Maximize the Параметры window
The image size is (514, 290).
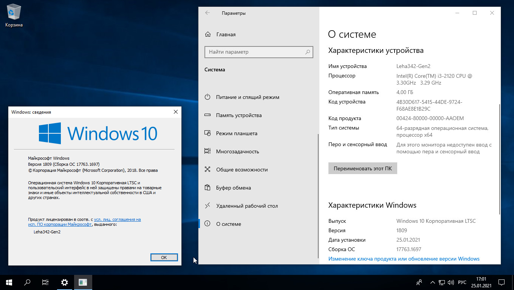click(475, 13)
